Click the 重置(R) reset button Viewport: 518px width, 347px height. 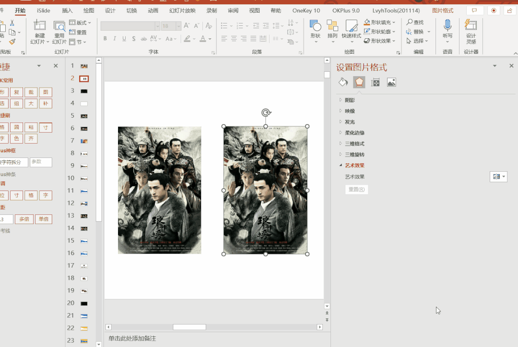point(356,190)
